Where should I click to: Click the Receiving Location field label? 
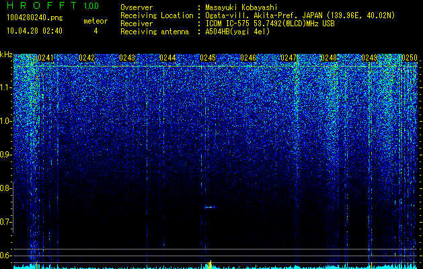pyautogui.click(x=157, y=15)
